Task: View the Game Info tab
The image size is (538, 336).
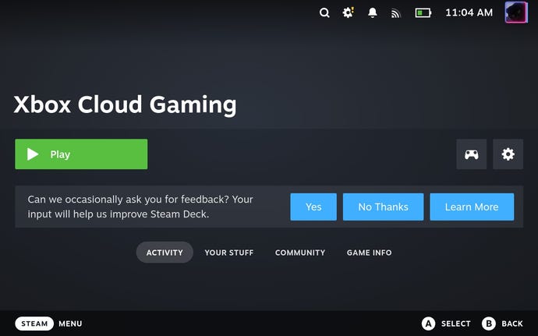Action: click(x=369, y=253)
